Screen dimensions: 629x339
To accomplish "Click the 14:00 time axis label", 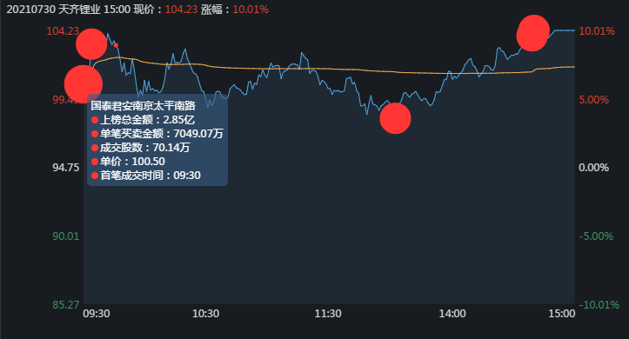I will tap(452, 313).
